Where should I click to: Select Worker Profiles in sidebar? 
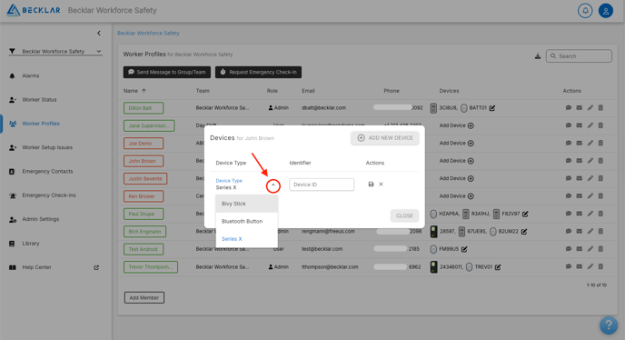[41, 124]
